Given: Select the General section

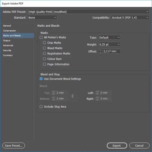Looking at the screenshot, I should tap(7, 26).
